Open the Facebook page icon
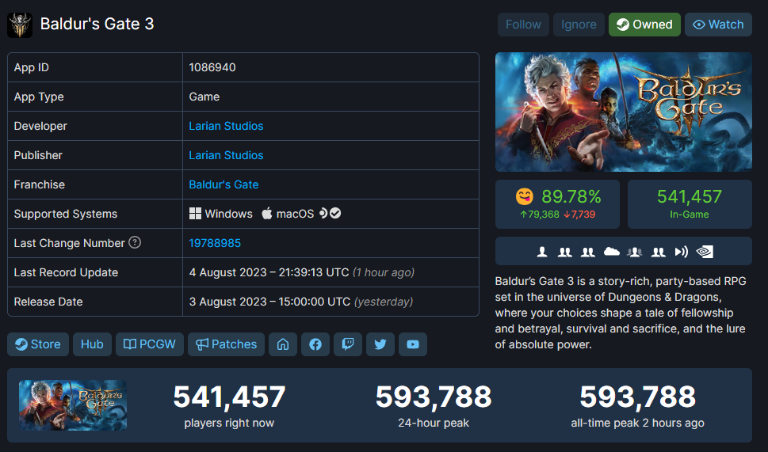Image resolution: width=768 pixels, height=452 pixels. [315, 344]
